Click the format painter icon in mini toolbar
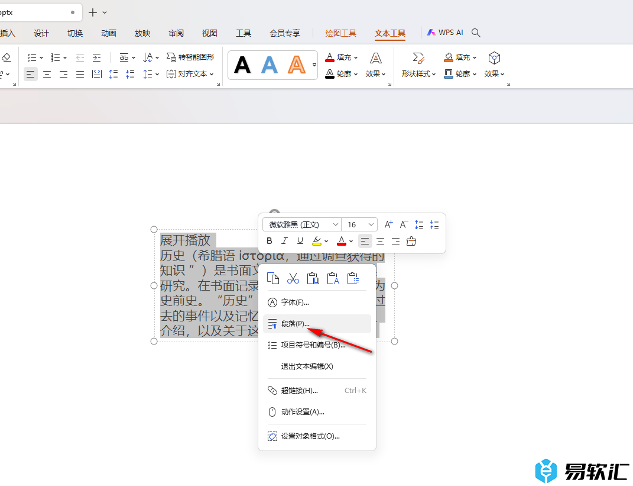This screenshot has width=633, height=486. coord(411,241)
